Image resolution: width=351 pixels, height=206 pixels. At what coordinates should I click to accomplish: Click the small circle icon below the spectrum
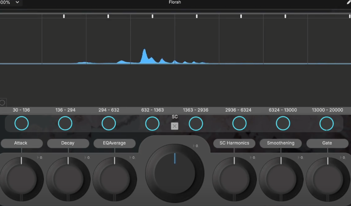2,103
